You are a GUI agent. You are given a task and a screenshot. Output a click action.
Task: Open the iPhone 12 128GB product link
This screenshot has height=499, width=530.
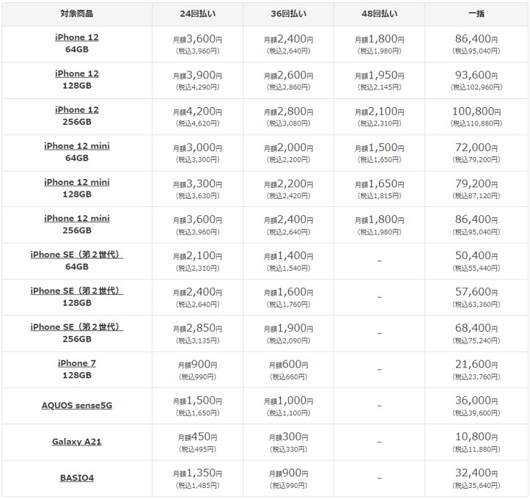(x=77, y=73)
